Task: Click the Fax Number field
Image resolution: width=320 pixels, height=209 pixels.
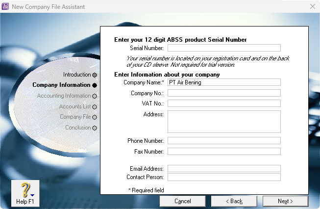Action: point(224,152)
